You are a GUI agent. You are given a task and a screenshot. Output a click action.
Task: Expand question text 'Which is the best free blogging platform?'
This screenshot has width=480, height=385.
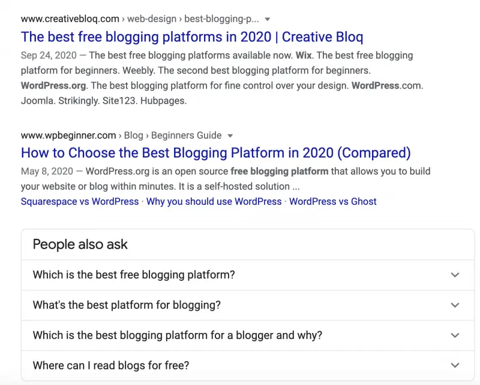pyautogui.click(x=134, y=275)
